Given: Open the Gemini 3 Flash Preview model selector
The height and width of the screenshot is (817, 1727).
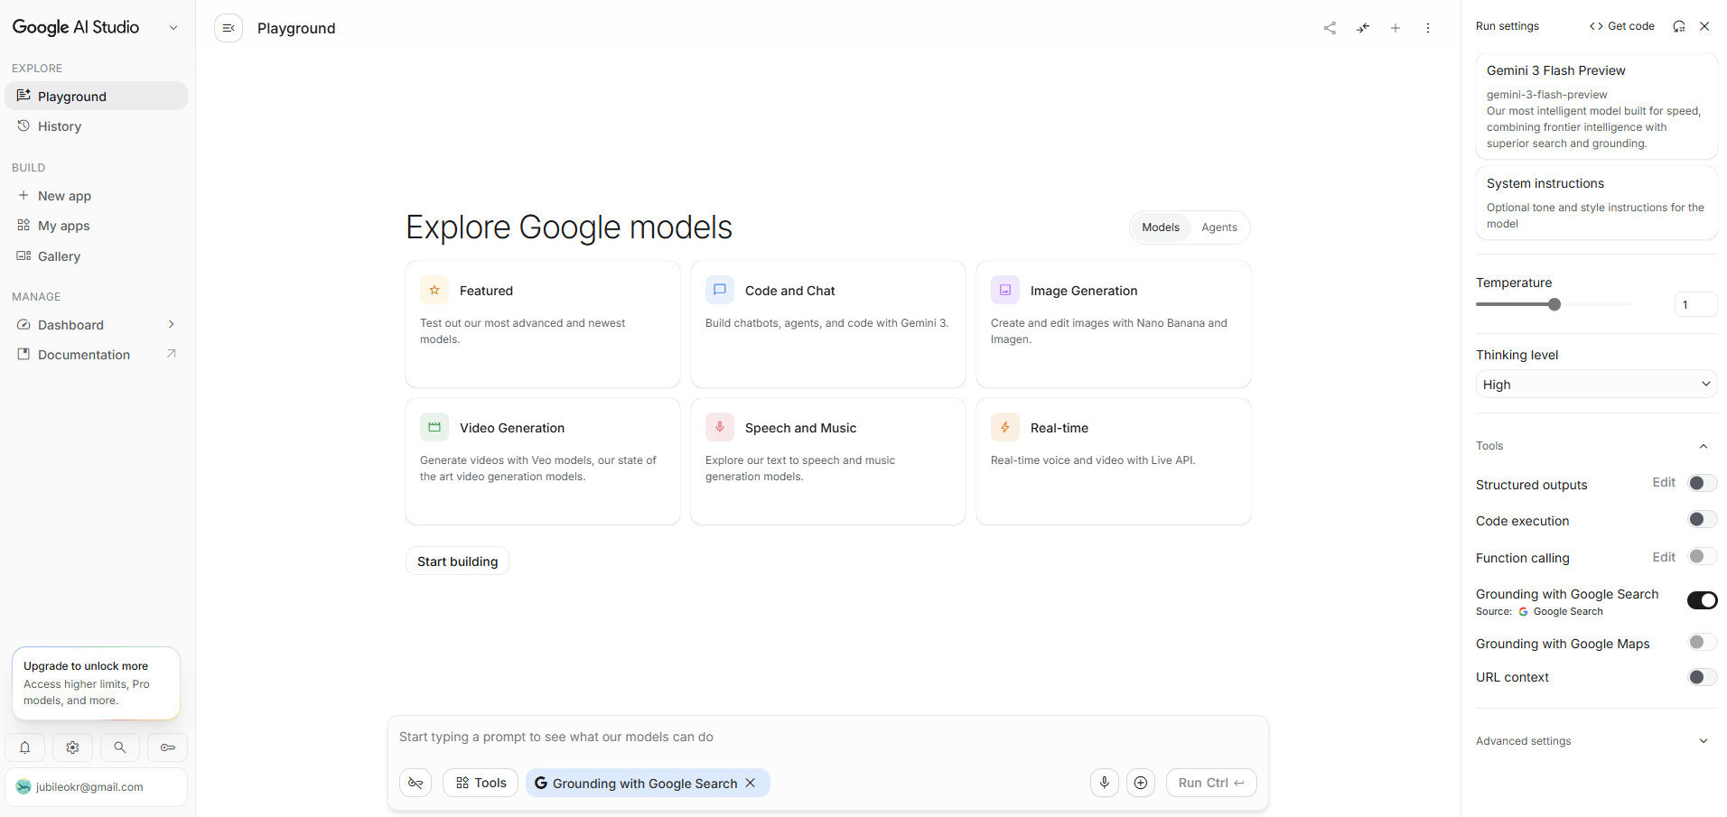Looking at the screenshot, I should click(1596, 106).
